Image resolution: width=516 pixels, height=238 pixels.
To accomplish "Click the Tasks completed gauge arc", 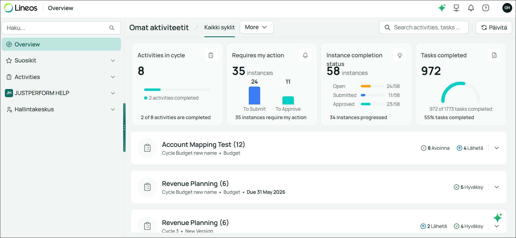I will 461,92.
